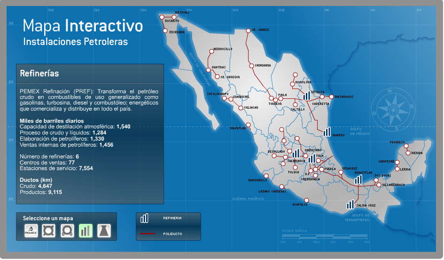Click the Matamoros node circle
This screenshot has height=260, width=444.
tap(332, 97)
